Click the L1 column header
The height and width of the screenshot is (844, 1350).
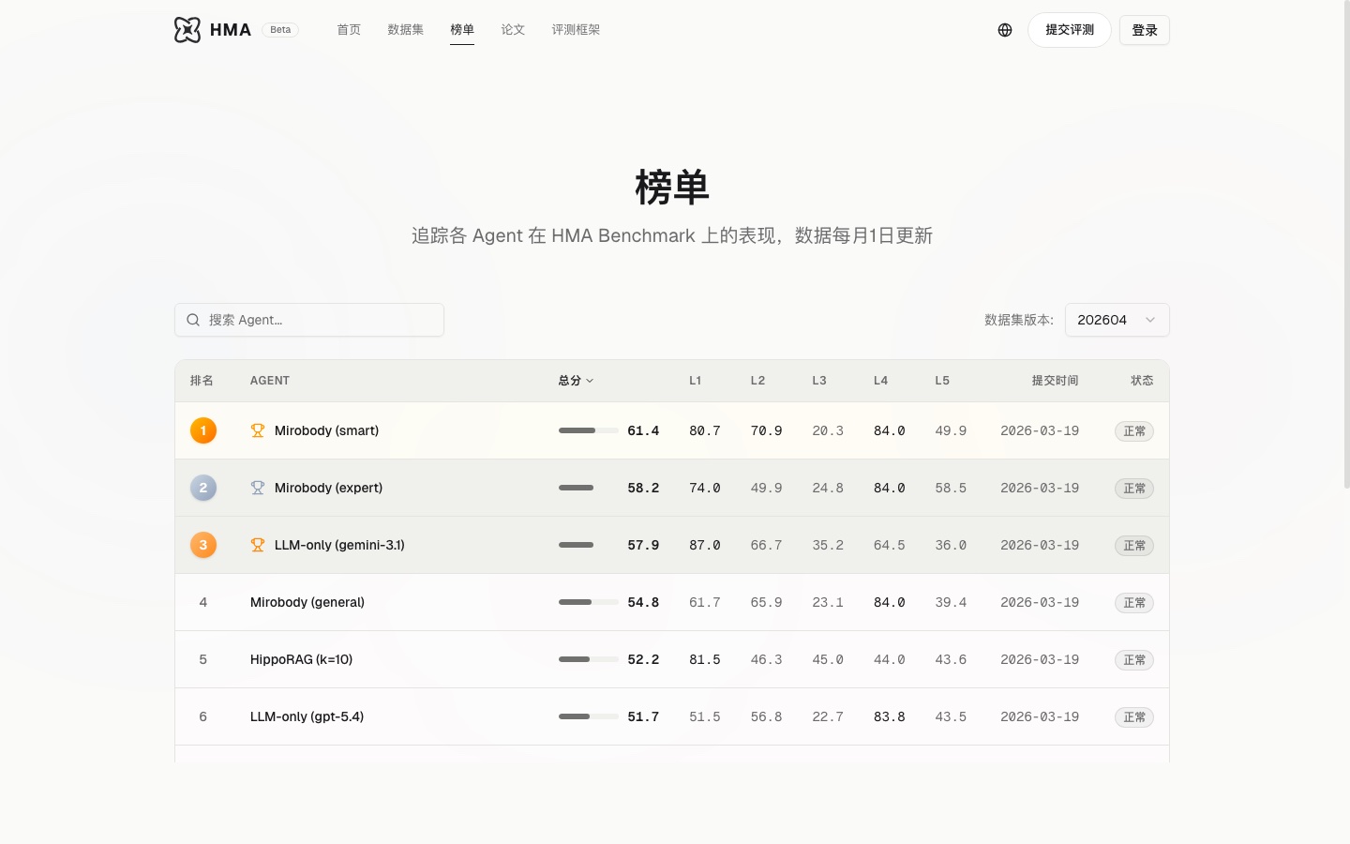pos(696,381)
